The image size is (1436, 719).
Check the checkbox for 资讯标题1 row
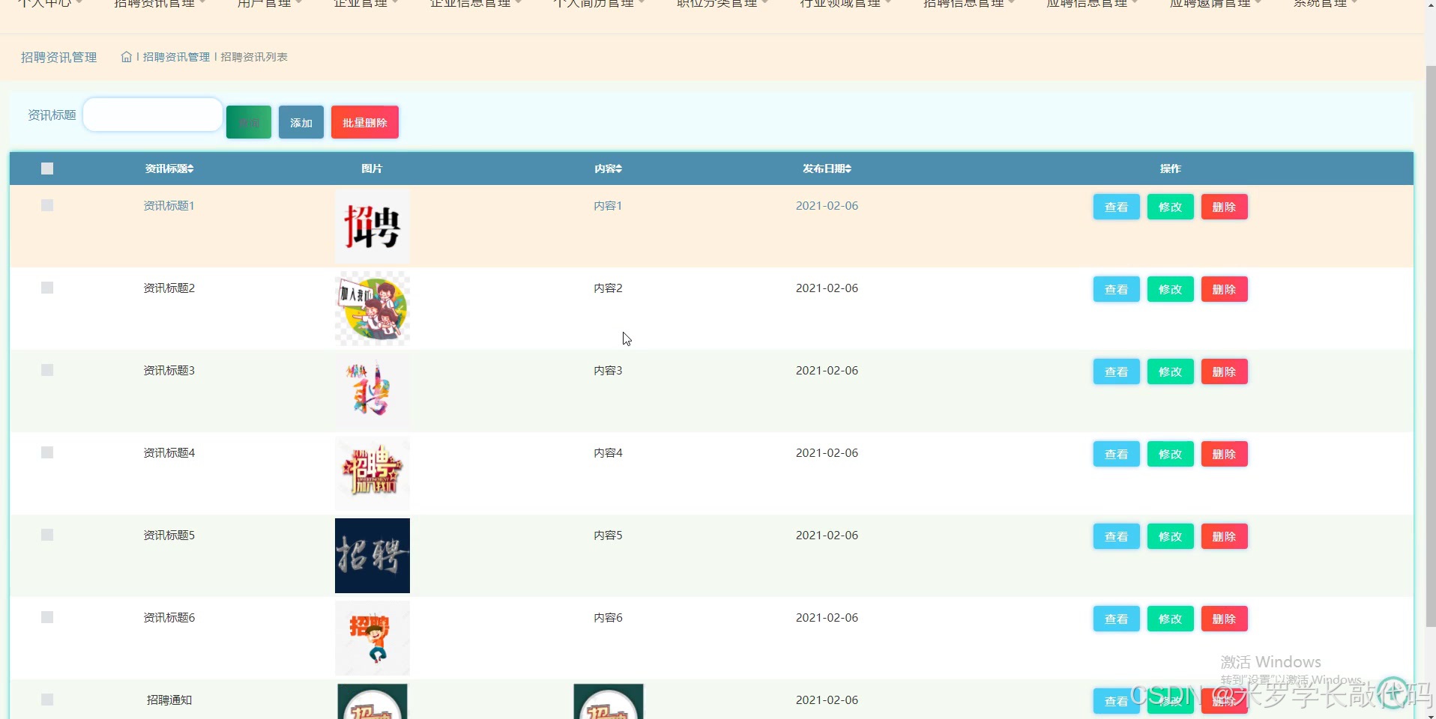pyautogui.click(x=47, y=205)
